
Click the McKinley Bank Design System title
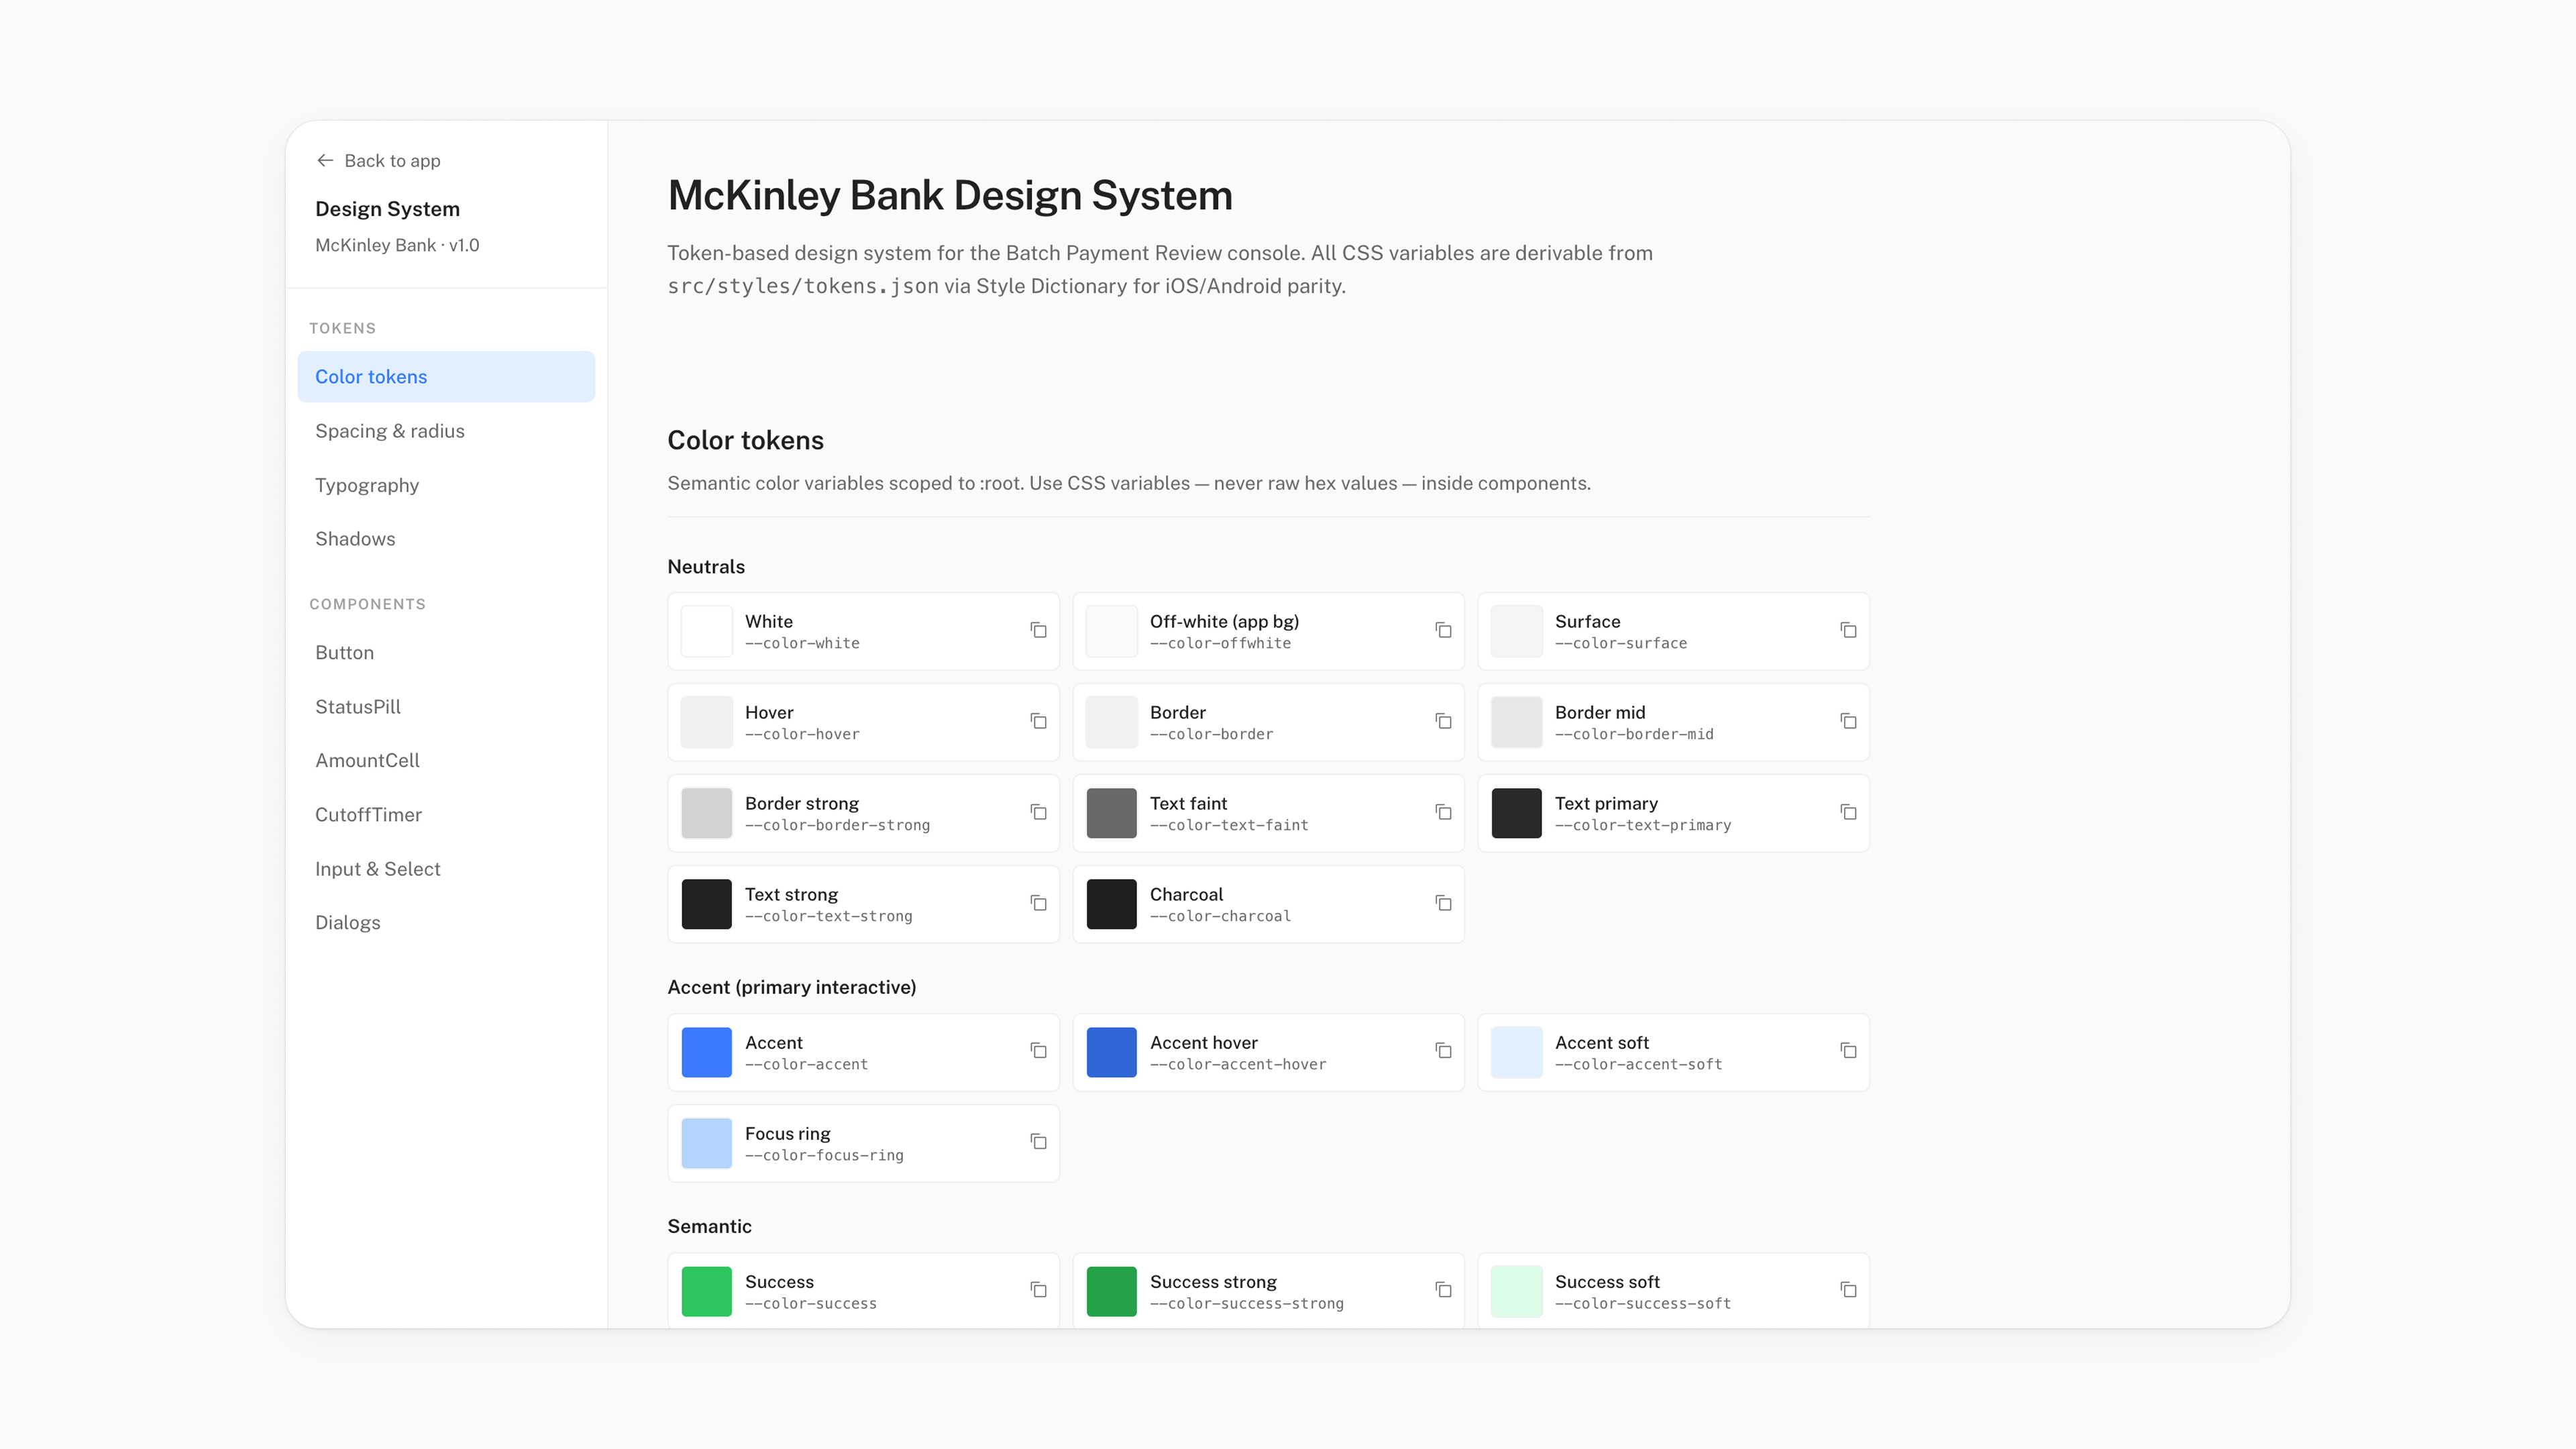(x=950, y=195)
